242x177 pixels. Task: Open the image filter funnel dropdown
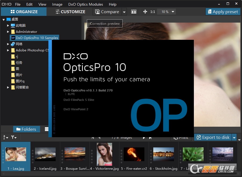point(14,137)
